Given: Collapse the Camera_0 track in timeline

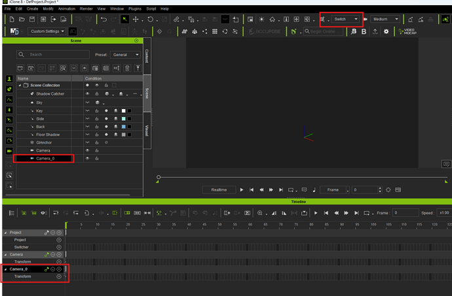Looking at the screenshot, I should [5, 269].
